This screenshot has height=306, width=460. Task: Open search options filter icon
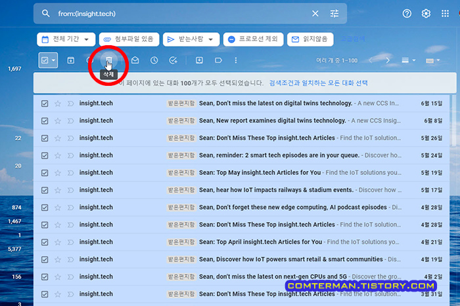pos(334,14)
